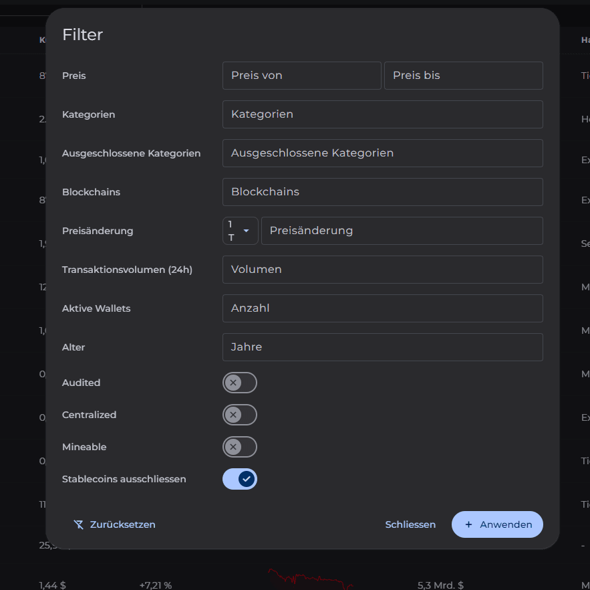The image size is (590, 590).
Task: Click the dropdown arrow next to 1 T
Action: [x=246, y=231]
